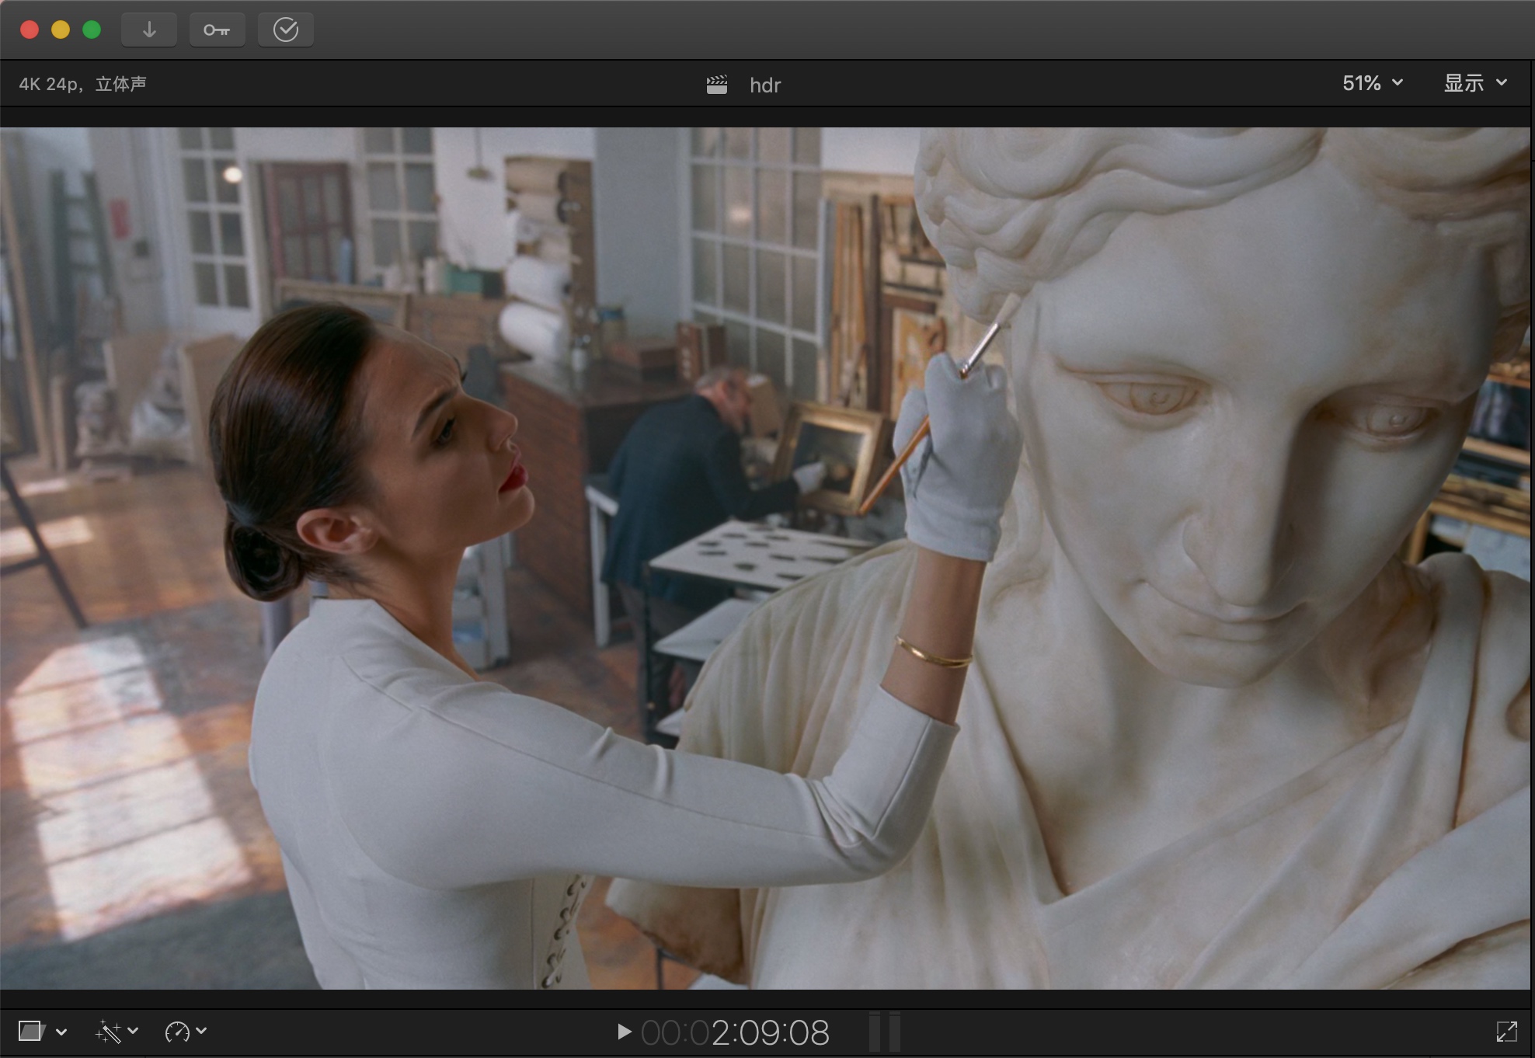The image size is (1535, 1058).
Task: Click the hdr project name
Action: [764, 85]
